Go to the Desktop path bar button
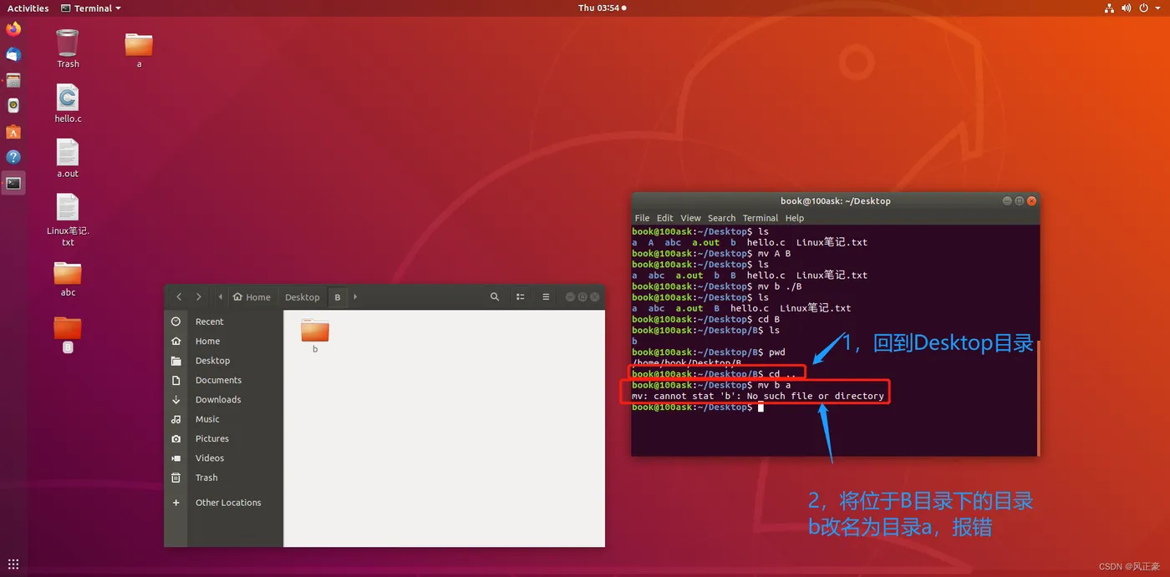1170x577 pixels. [302, 297]
